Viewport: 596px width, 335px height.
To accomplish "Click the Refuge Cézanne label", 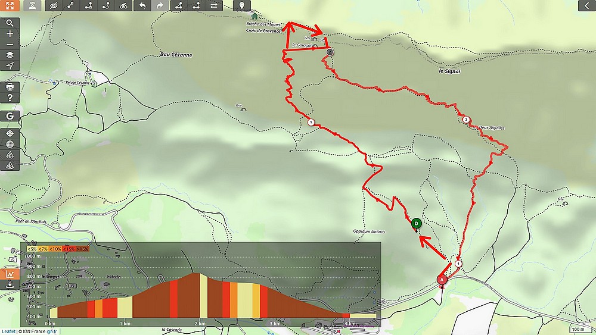I will [78, 83].
